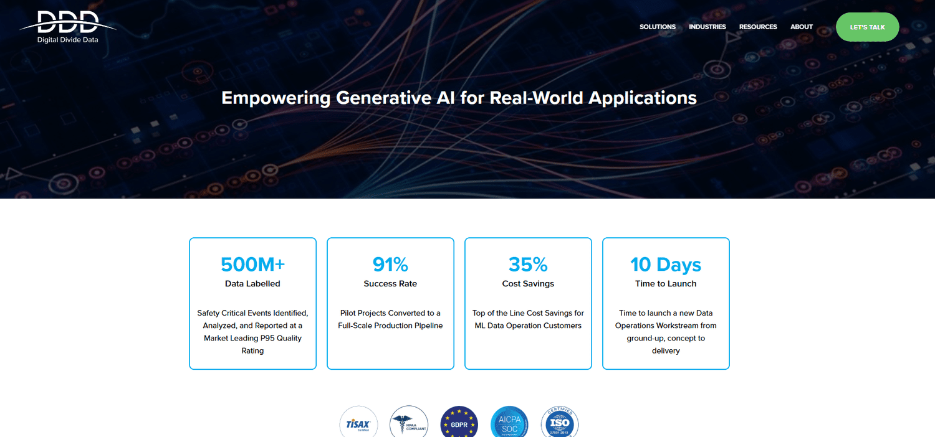Click the 10 Days statistic figure
Image resolution: width=935 pixels, height=437 pixels.
(666, 265)
